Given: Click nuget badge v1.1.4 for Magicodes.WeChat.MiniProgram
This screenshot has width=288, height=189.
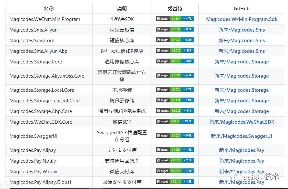Looking at the screenshot, I should (175, 19).
